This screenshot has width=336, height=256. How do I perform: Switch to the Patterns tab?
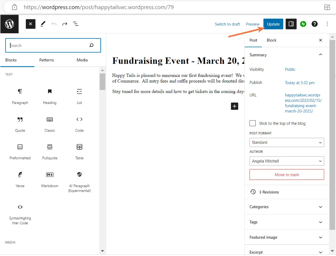[46, 60]
